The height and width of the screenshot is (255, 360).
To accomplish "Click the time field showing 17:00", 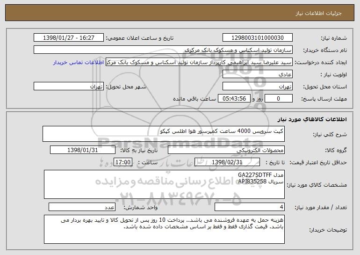I will click(123, 162).
